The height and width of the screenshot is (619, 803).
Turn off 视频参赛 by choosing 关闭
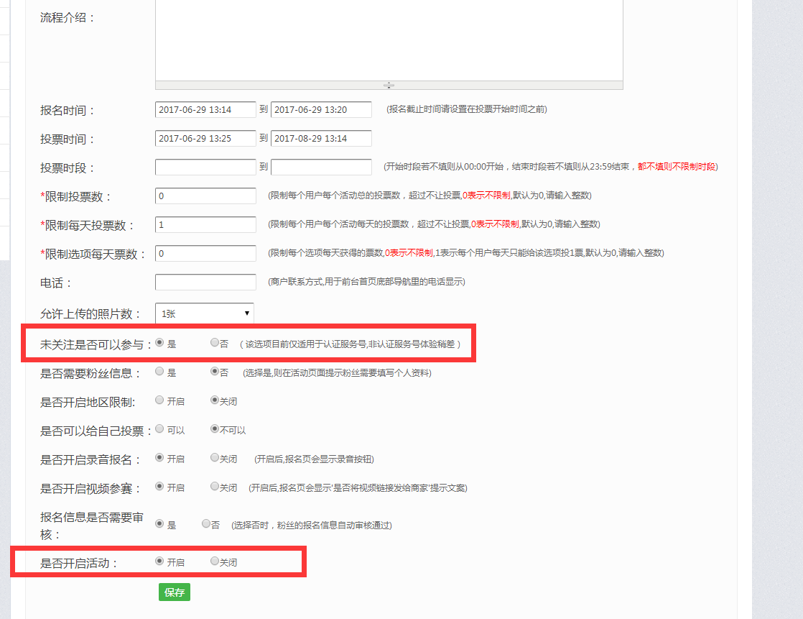coord(213,487)
